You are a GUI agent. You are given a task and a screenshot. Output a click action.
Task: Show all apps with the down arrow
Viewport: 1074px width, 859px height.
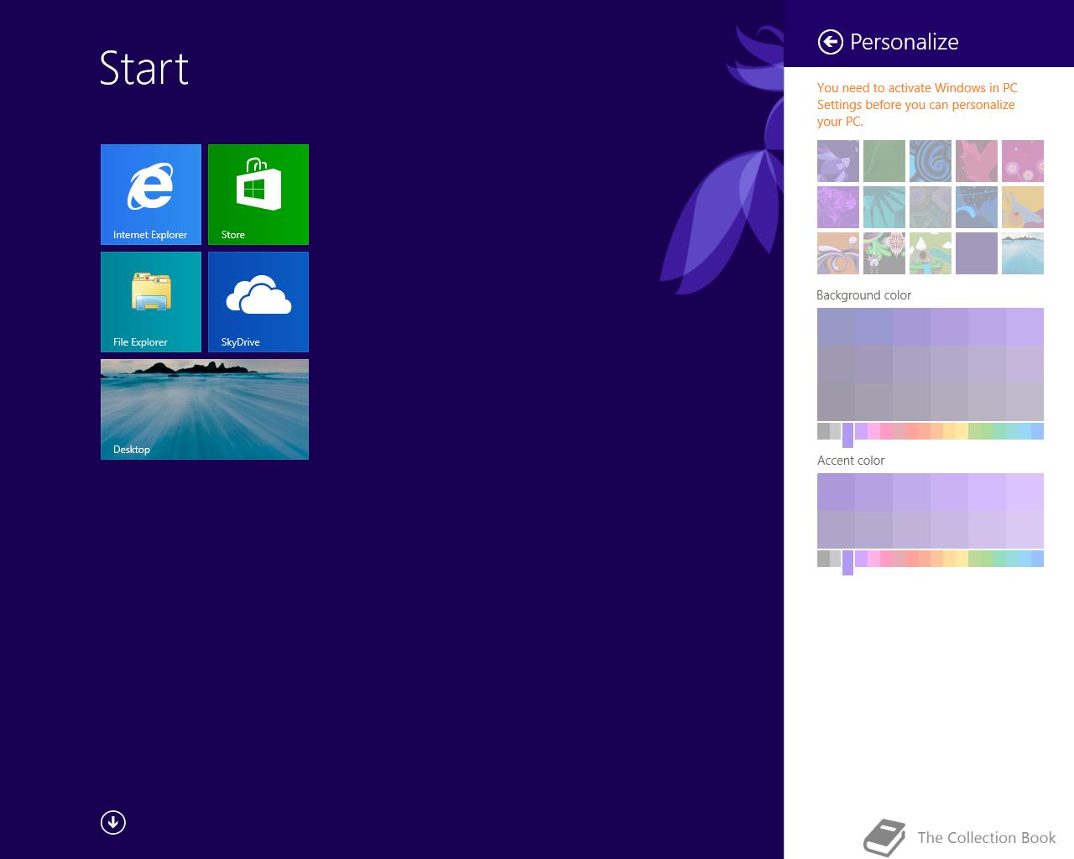pos(113,822)
